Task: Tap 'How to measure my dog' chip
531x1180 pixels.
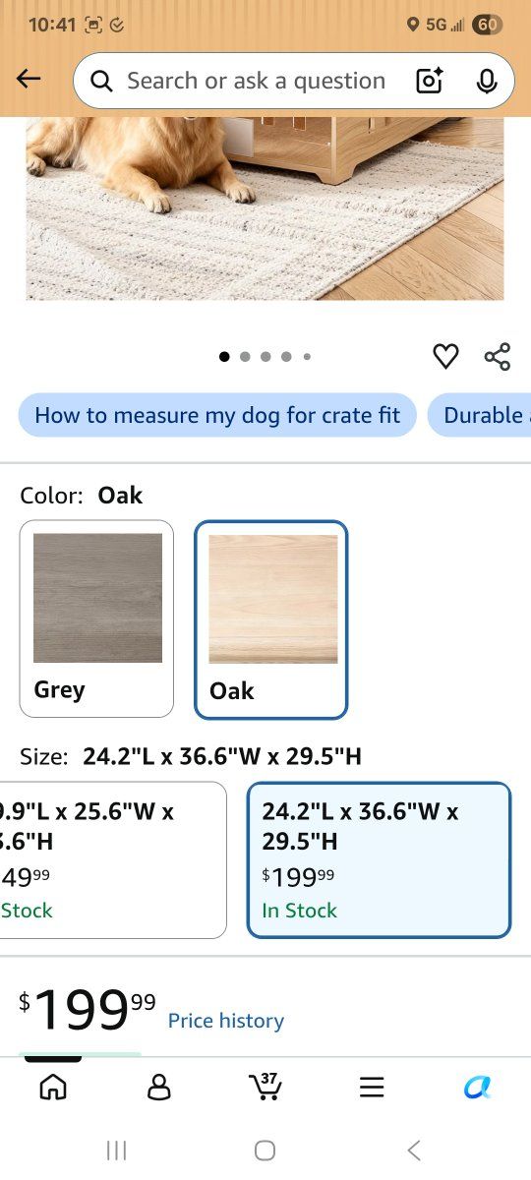Action: coord(217,415)
